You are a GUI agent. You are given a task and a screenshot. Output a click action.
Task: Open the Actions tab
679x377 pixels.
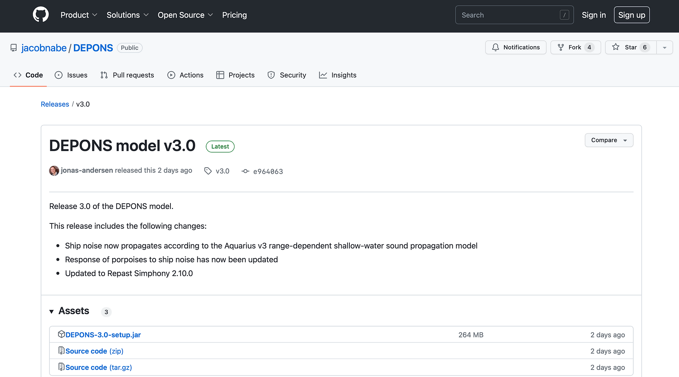[x=185, y=75]
